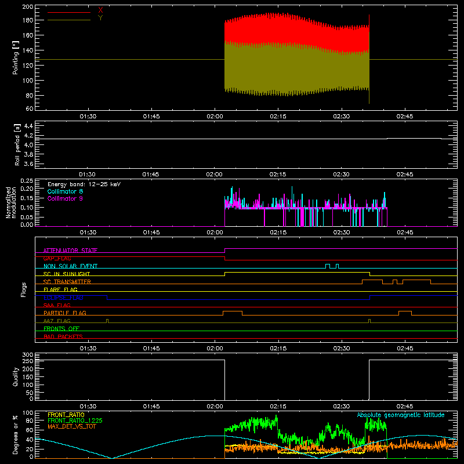Viewport: 464px width, 464px height.
Task: Click the 300 tick on Quality axis
Action: [x=27, y=355]
